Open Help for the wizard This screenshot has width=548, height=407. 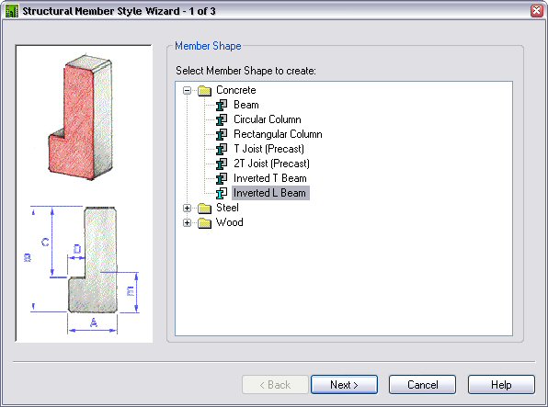[x=501, y=385]
